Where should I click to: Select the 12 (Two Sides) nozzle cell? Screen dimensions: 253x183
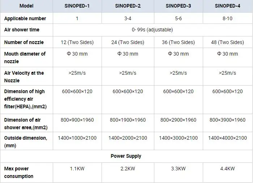77,42
